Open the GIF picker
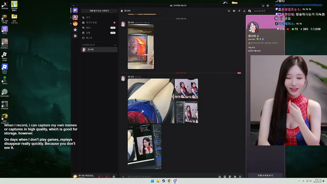 225,177
